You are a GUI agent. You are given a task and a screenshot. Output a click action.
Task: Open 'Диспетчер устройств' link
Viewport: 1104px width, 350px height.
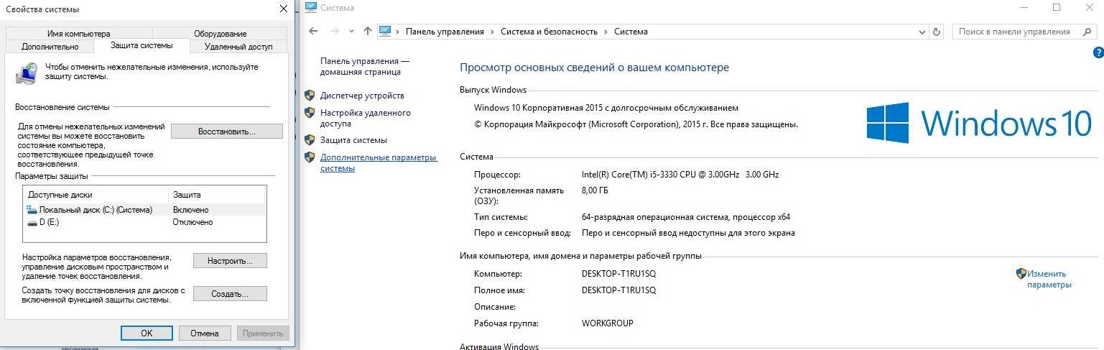362,96
